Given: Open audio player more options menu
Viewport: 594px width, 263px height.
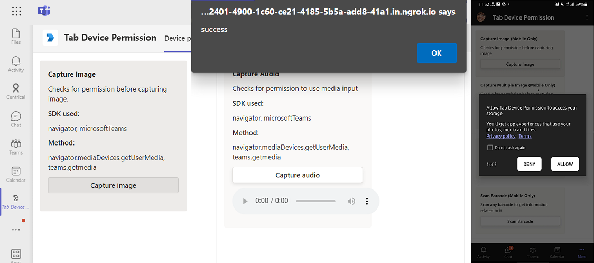Looking at the screenshot, I should [367, 201].
